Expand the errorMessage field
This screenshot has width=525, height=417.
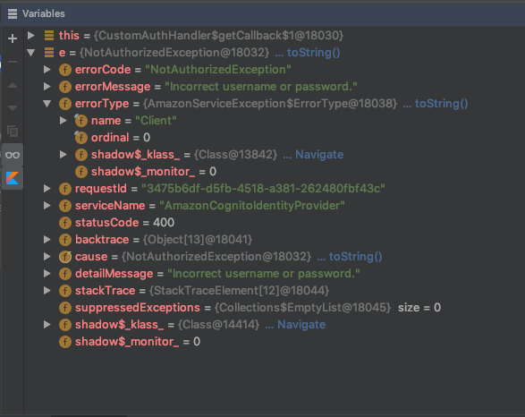[47, 87]
